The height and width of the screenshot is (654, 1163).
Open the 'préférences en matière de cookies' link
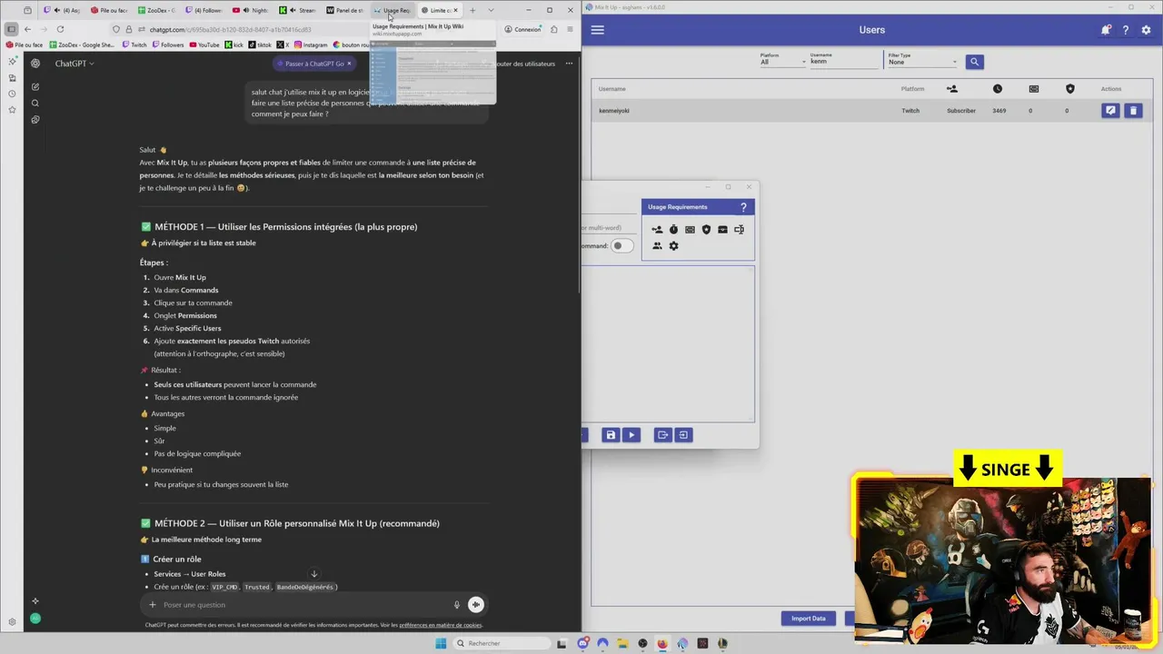441,625
